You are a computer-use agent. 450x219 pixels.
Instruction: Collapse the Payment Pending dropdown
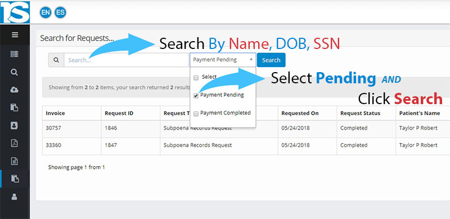coord(223,60)
